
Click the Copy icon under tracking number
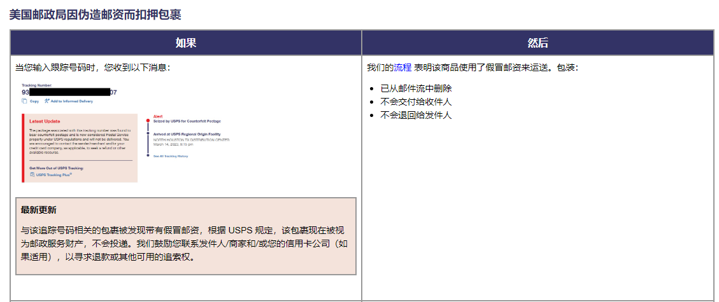coord(24,101)
